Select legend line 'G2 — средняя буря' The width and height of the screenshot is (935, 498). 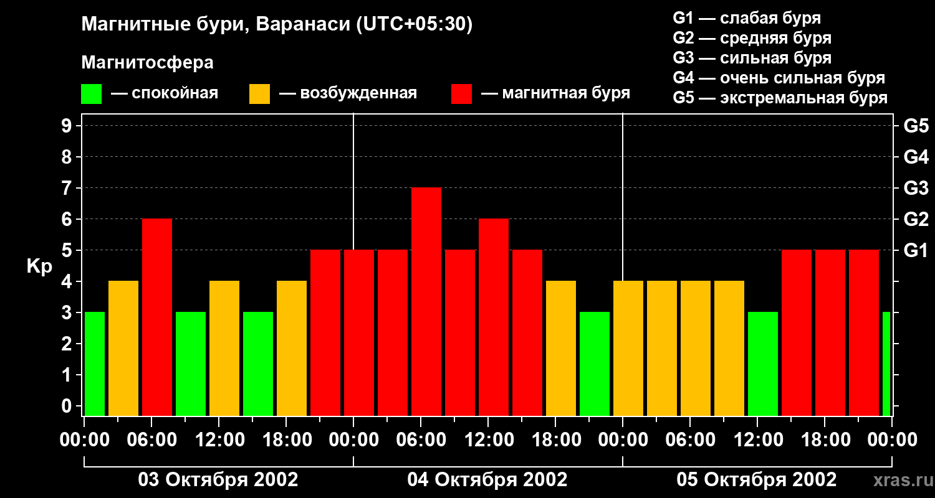pos(752,37)
